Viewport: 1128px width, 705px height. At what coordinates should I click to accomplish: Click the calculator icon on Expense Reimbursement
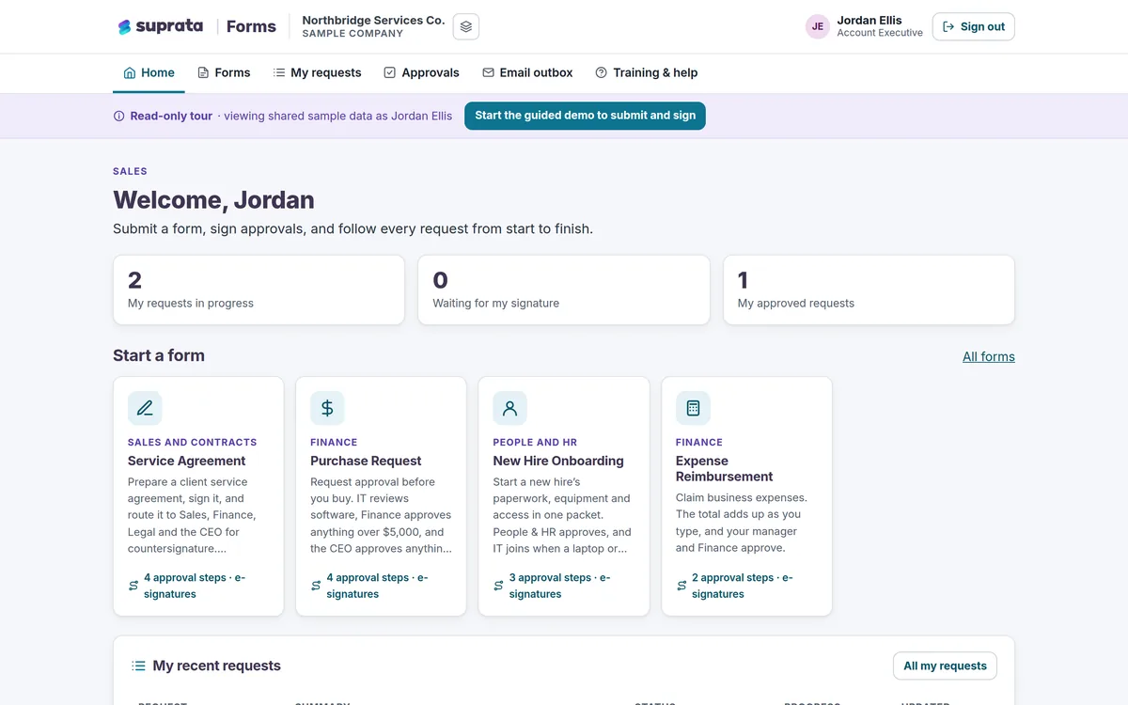[x=693, y=408]
